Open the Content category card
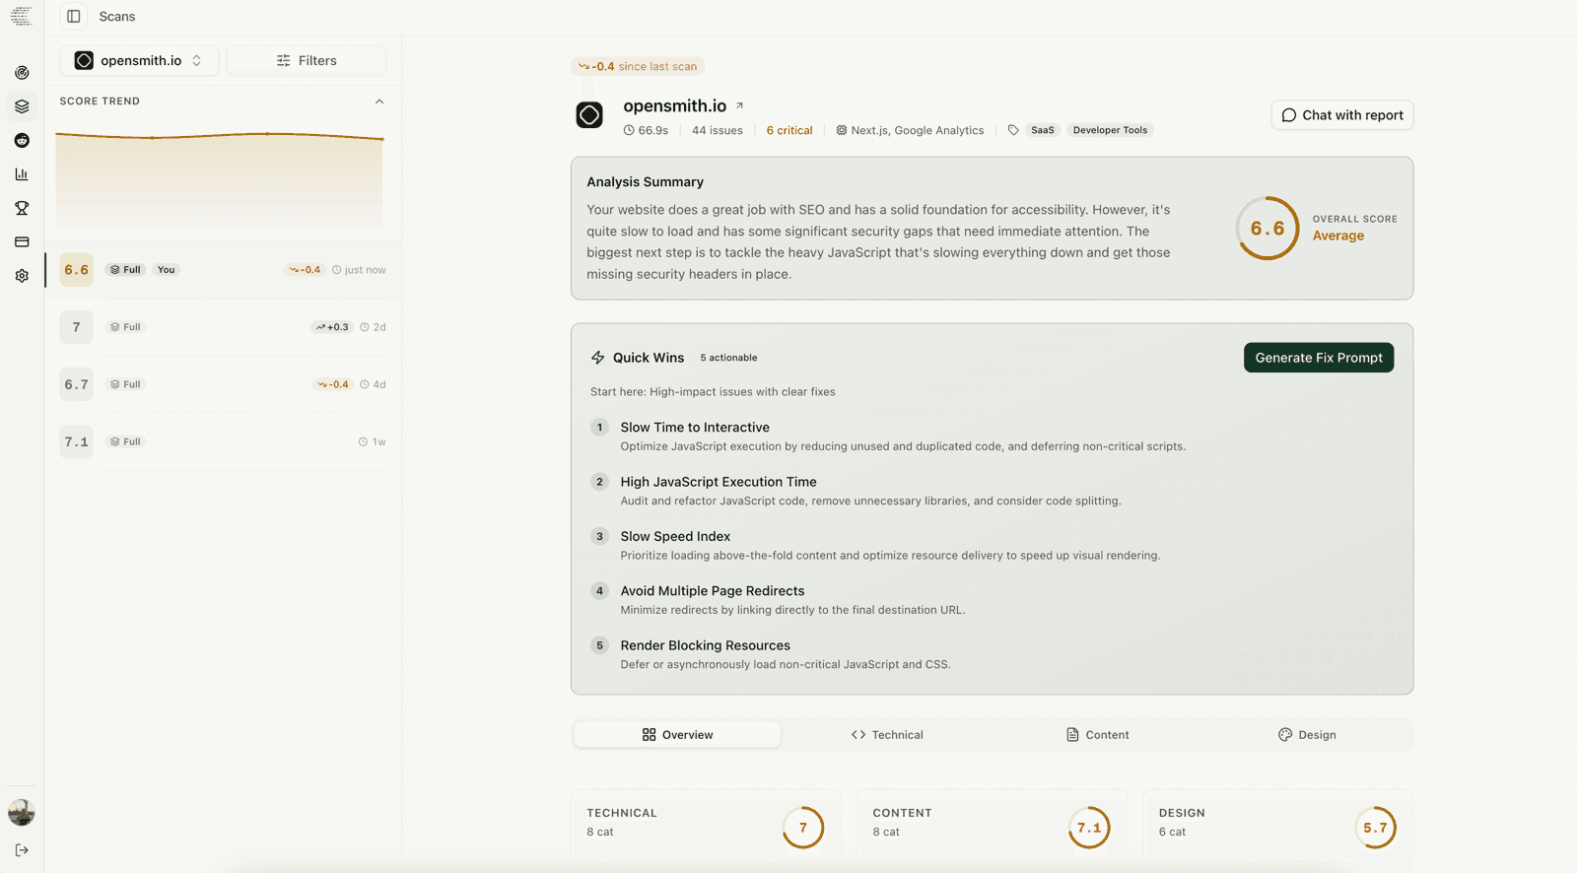The width and height of the screenshot is (1577, 873). coord(992,826)
